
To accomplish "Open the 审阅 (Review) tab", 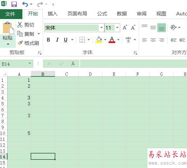I will pyautogui.click(x=142, y=14).
